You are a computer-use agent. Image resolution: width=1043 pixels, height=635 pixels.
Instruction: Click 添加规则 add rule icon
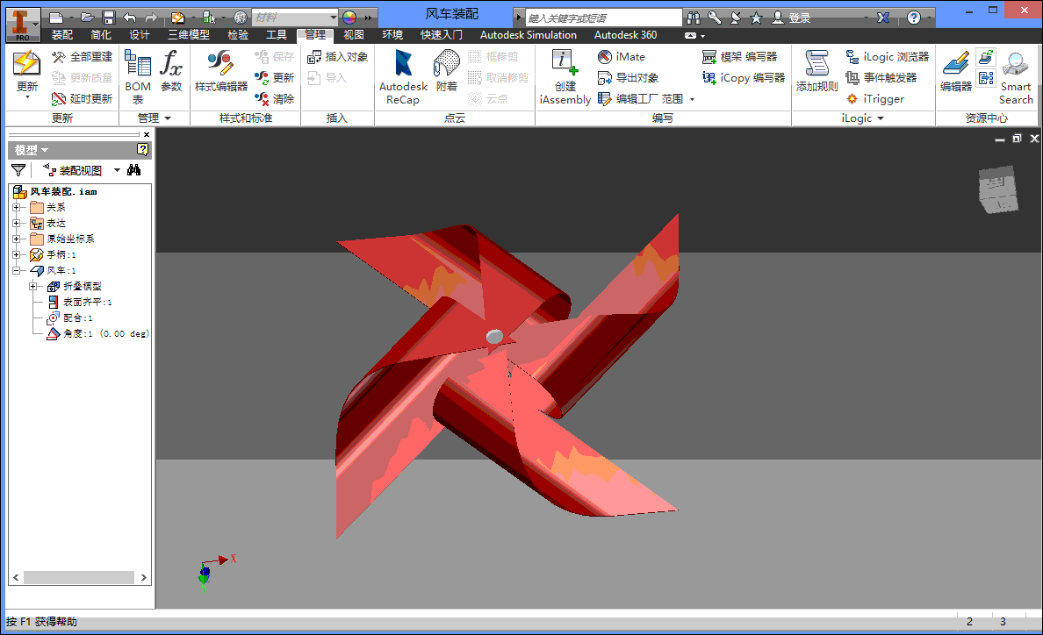point(816,70)
